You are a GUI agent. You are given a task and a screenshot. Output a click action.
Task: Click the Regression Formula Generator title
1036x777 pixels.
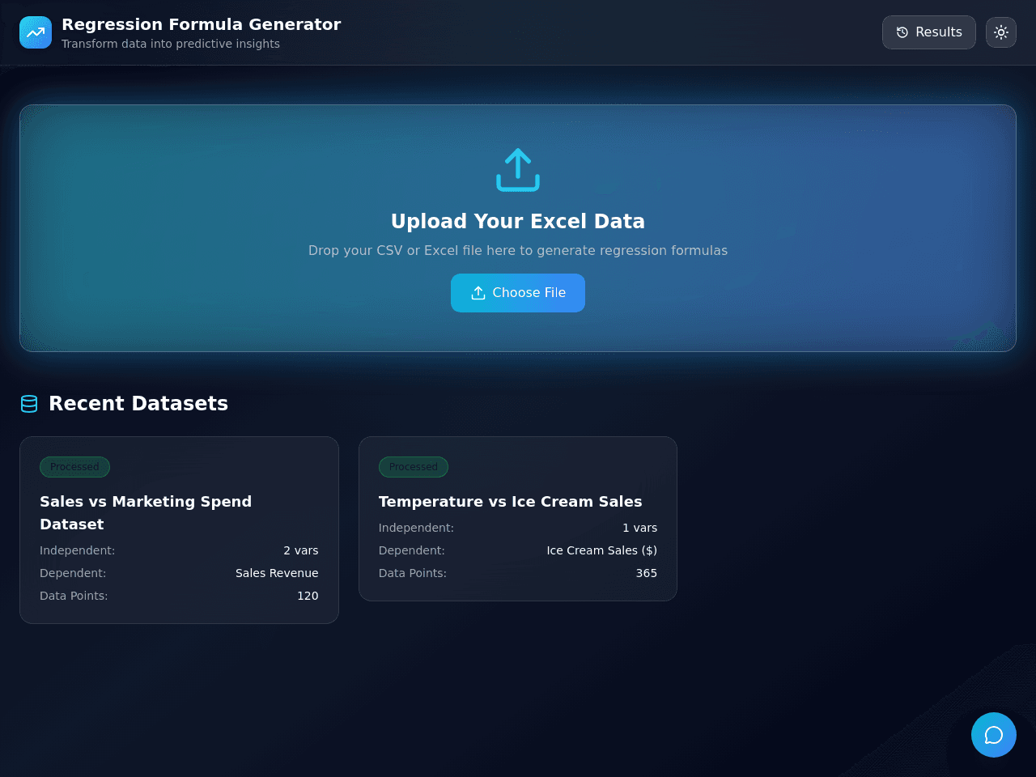(x=202, y=24)
